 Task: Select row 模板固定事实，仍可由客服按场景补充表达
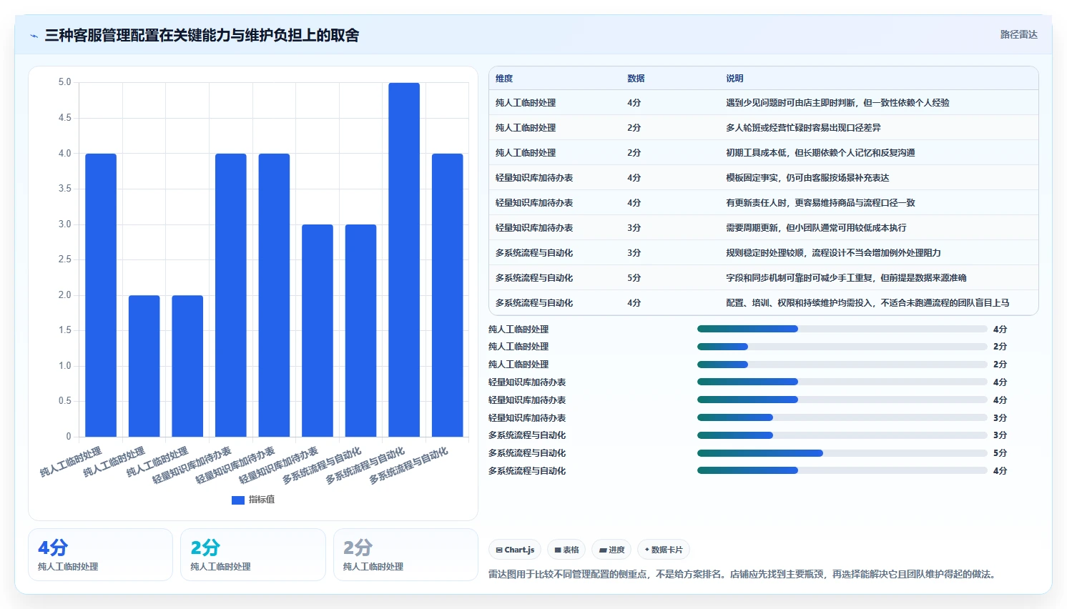(x=764, y=178)
